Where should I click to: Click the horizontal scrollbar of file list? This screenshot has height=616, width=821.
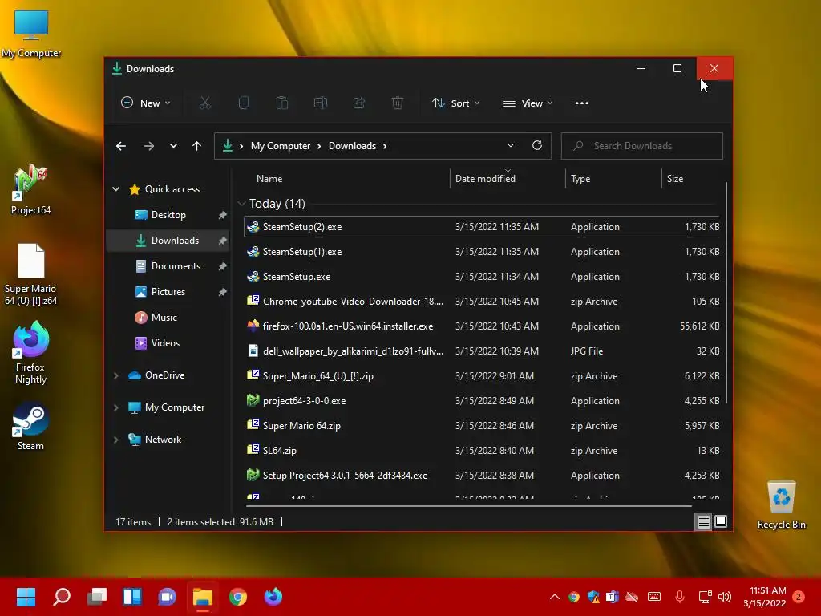[468, 506]
